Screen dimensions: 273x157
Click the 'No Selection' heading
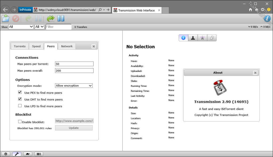click(x=140, y=47)
